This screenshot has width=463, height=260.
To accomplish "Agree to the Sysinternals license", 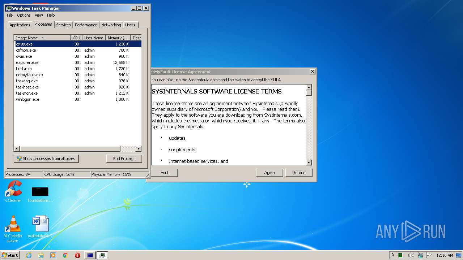I will (x=269, y=173).
